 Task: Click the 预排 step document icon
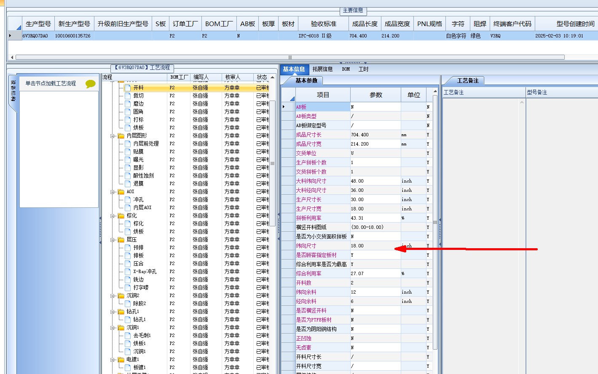(128, 247)
